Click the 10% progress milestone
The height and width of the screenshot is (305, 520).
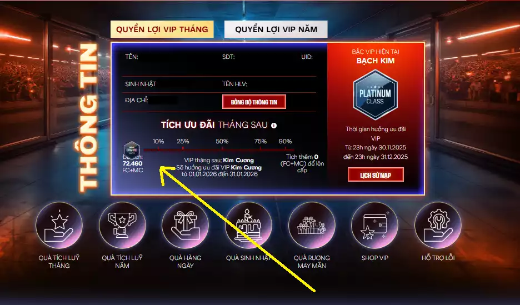click(158, 142)
